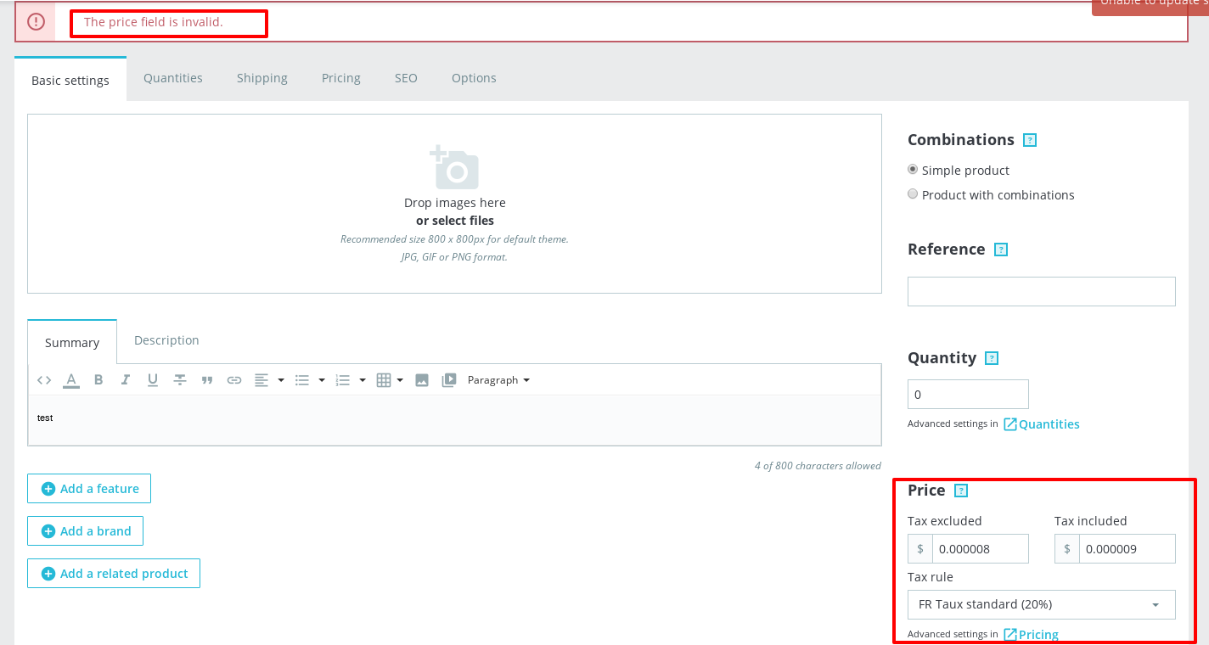Click the Reference input field
The width and height of the screenshot is (1209, 645).
[1042, 291]
